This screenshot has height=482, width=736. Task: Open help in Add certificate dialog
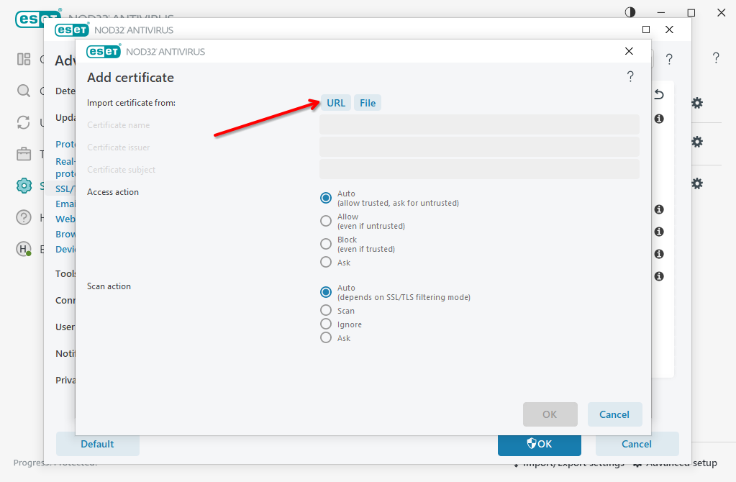point(630,76)
